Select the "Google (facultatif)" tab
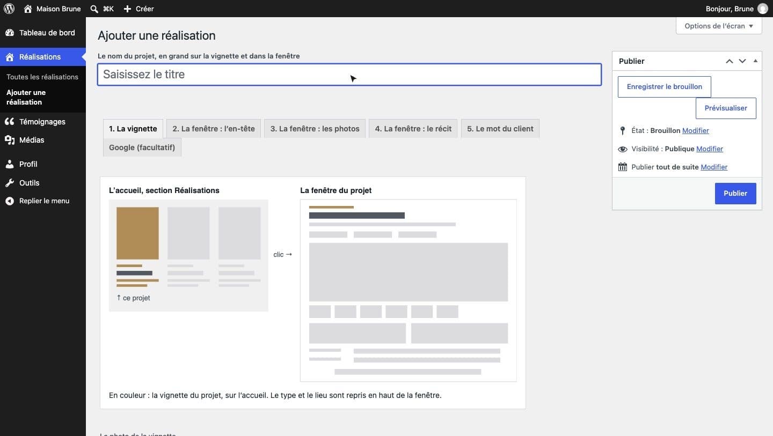The image size is (773, 436). pos(142,147)
